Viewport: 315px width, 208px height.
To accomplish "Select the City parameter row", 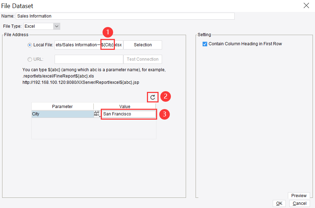I will pyautogui.click(x=53, y=114).
